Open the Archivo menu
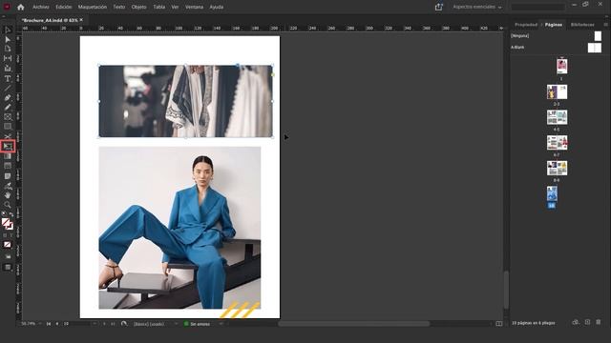Image resolution: width=611 pixels, height=343 pixels. tap(41, 7)
